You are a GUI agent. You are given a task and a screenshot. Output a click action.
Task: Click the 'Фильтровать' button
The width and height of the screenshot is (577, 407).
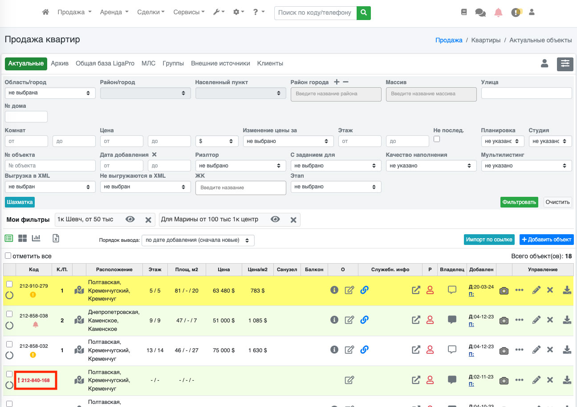[x=519, y=202]
